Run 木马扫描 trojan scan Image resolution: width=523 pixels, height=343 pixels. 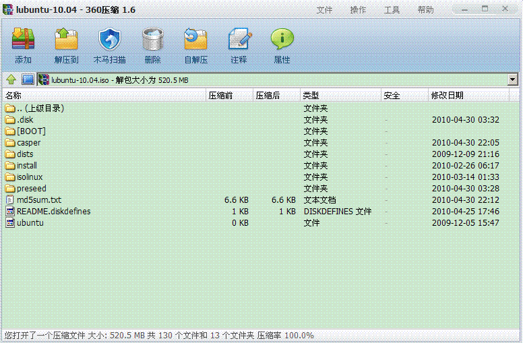[109, 39]
